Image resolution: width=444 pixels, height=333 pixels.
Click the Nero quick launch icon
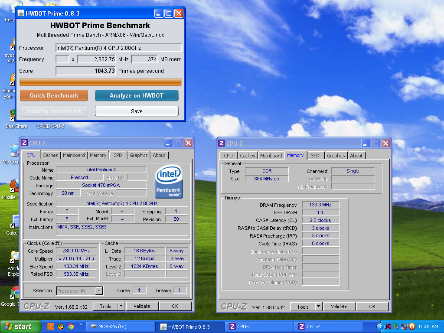pyautogui.click(x=51, y=326)
